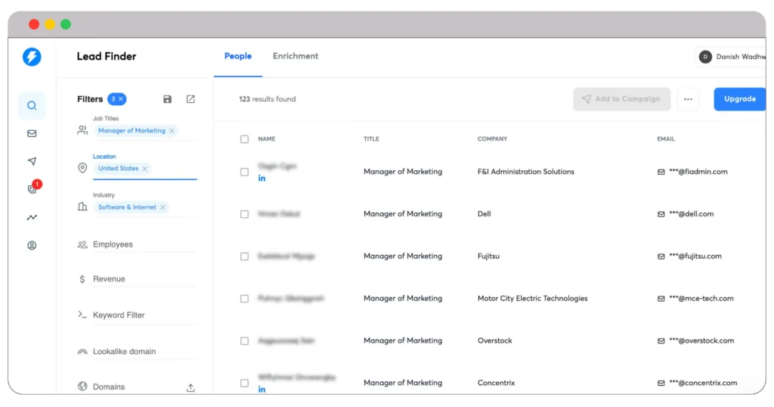This screenshot has height=407, width=774.
Task: Click the green macOS window zoom button
Action: coord(66,24)
